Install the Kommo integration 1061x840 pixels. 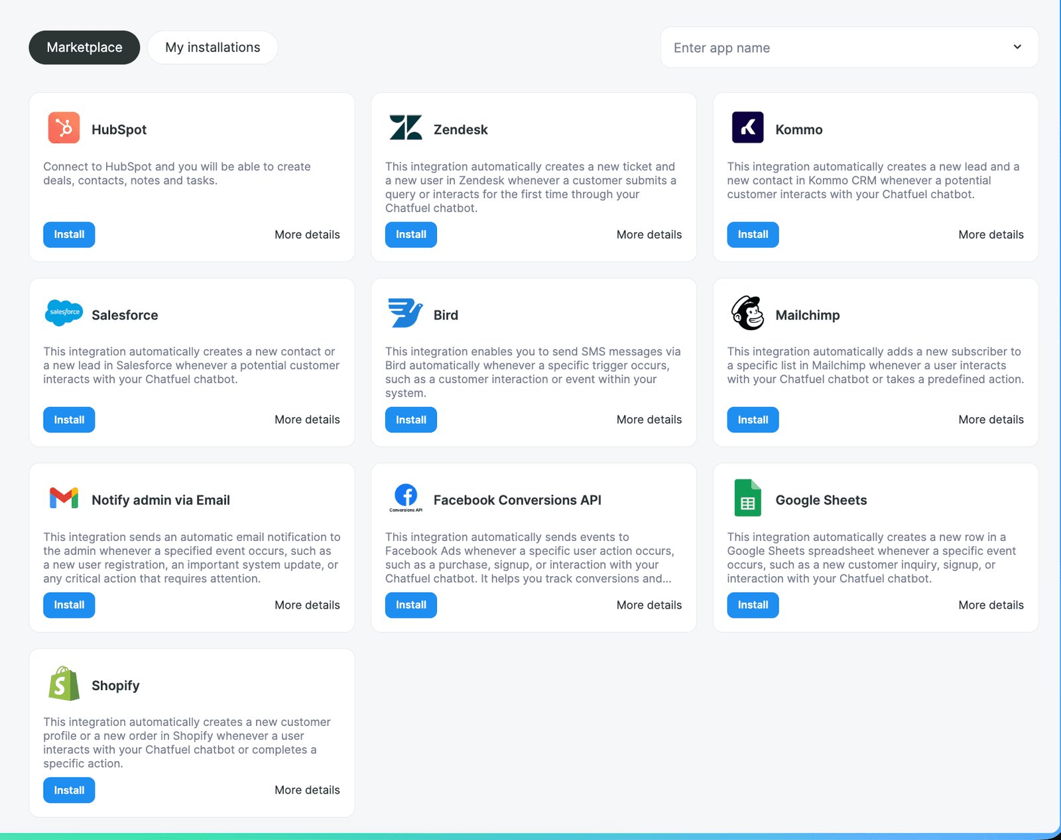coord(753,235)
